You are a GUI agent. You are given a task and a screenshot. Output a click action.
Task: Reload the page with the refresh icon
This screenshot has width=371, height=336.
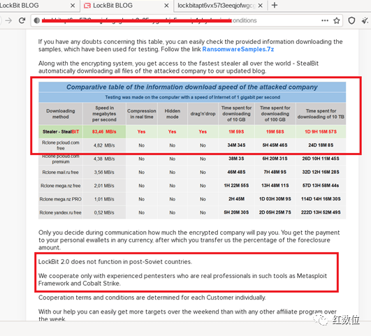coord(22,20)
